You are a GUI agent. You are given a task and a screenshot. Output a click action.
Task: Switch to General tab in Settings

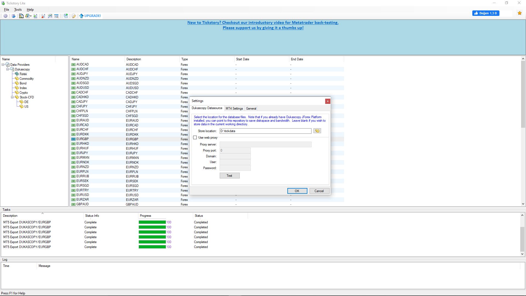tap(251, 109)
